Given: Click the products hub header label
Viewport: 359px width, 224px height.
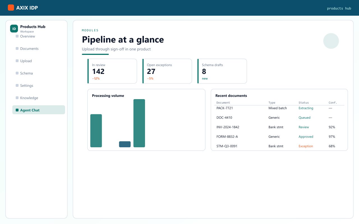Looking at the screenshot, I should pos(339,8).
